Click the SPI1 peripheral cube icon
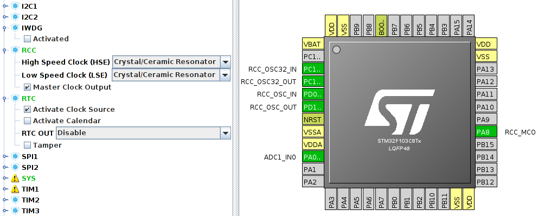Viewport: 538px width, 216px height. 15,157
